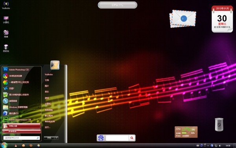Open the volume speaker tray icon

[220, 146]
